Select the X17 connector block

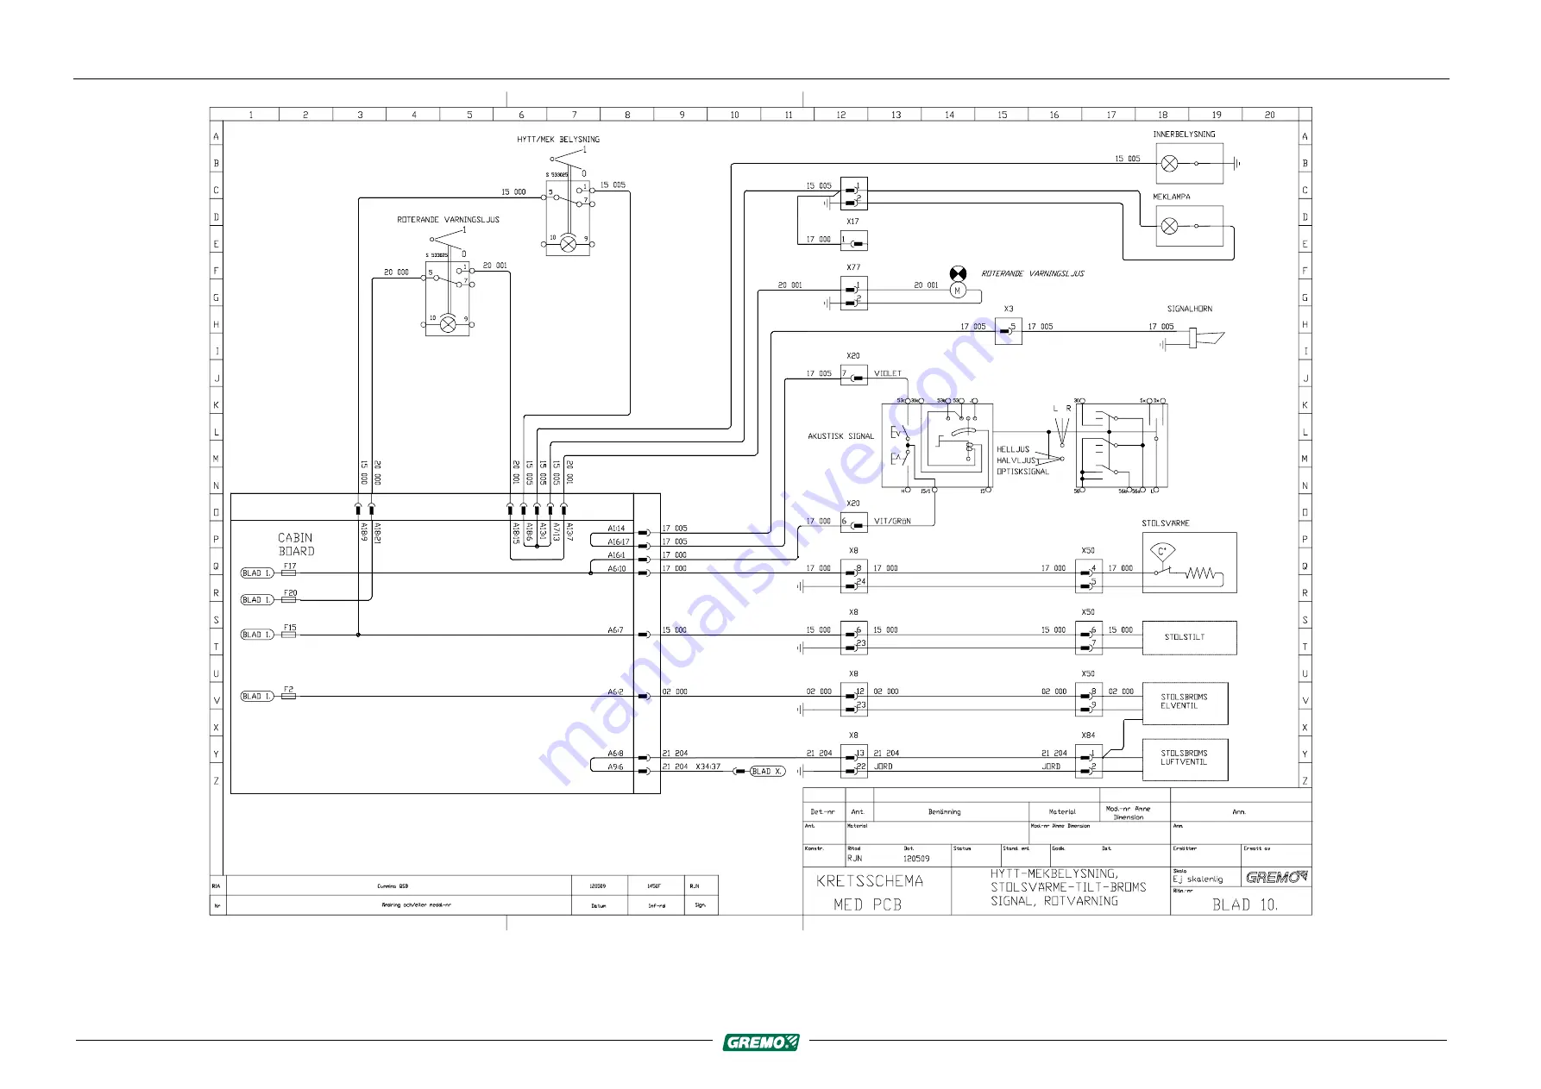point(854,241)
